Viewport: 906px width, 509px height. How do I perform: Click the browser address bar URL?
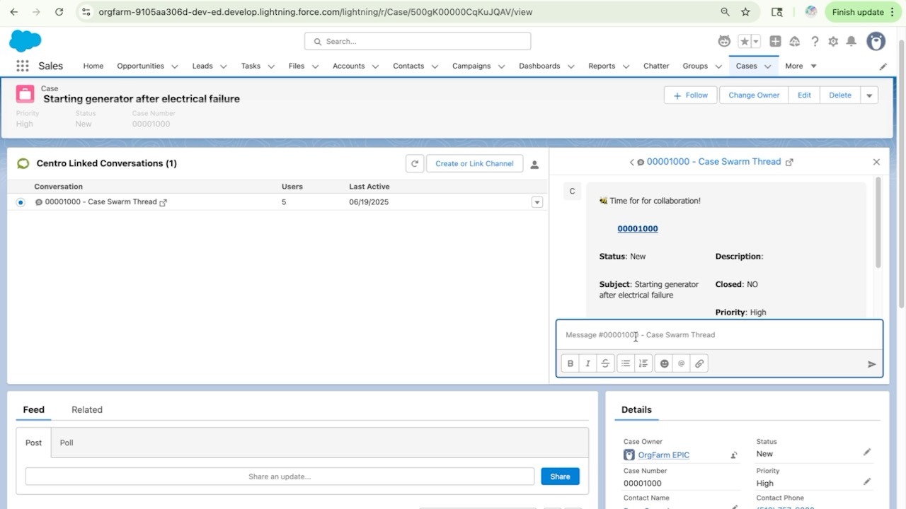coord(316,12)
